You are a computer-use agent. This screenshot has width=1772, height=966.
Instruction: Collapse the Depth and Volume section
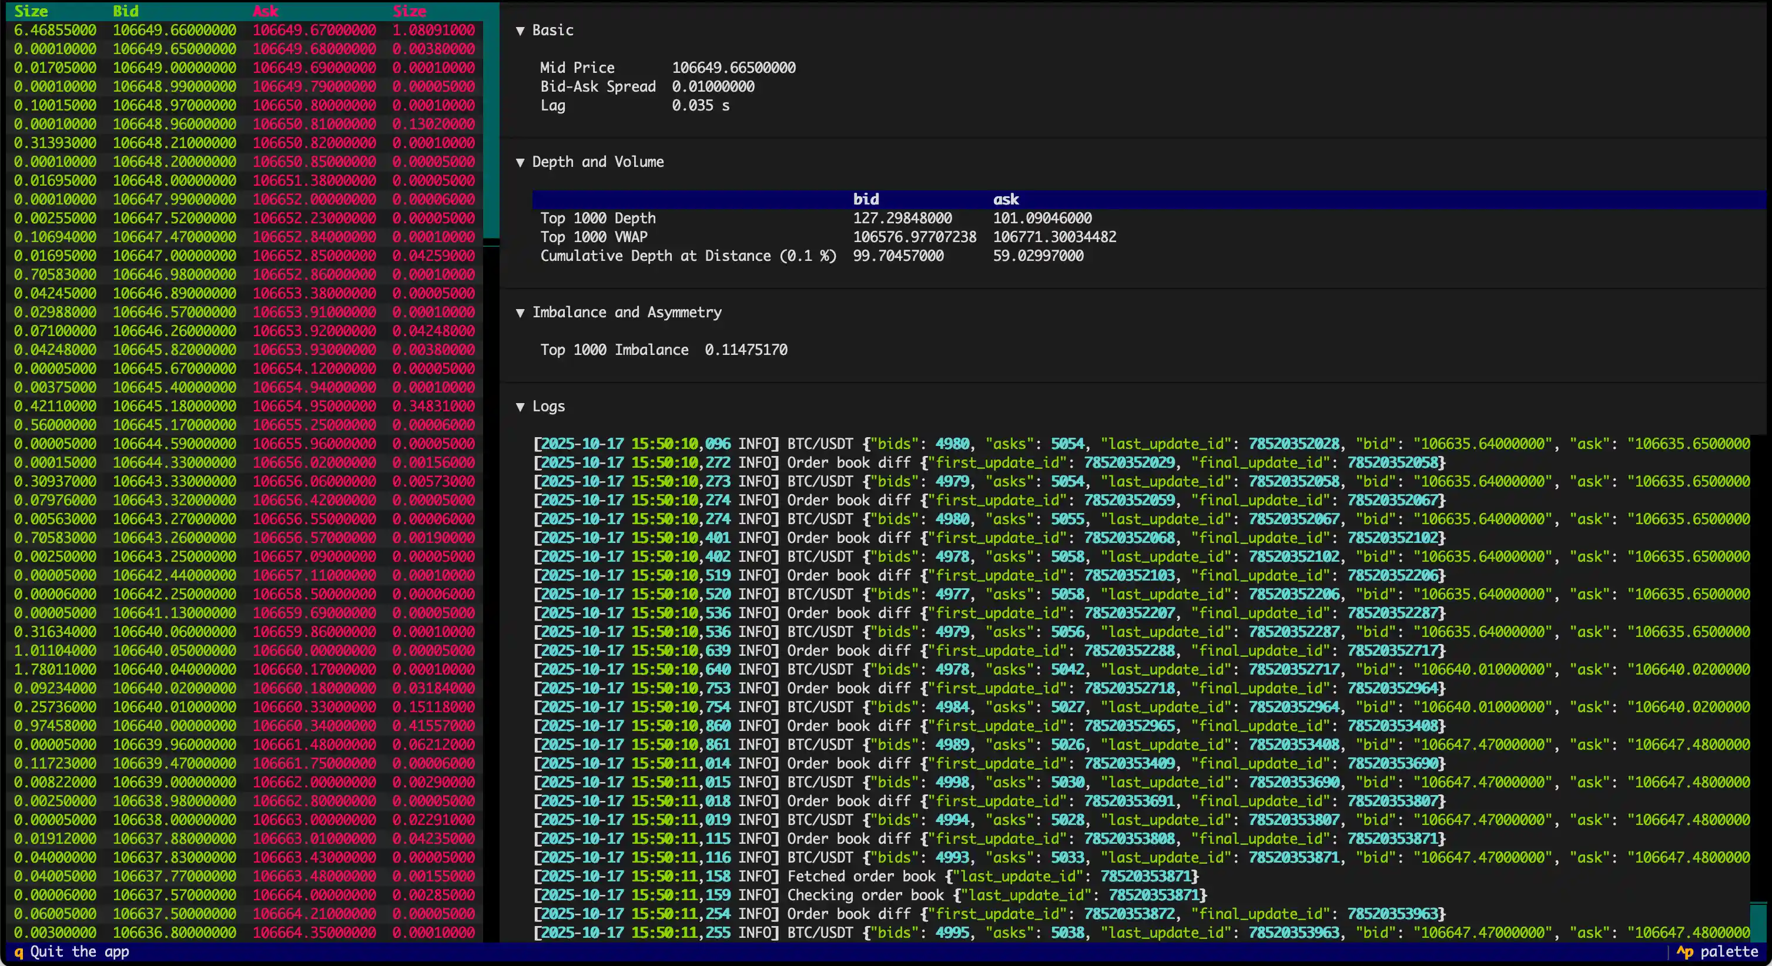[520, 162]
